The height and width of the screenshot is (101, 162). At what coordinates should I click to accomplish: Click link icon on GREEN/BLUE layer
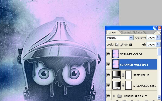(x=123, y=75)
